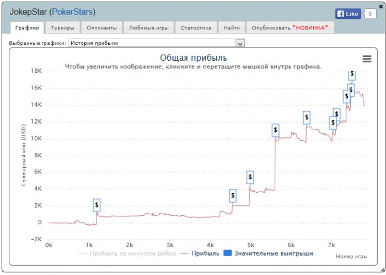Open the chart hamburger menu icon

click(367, 59)
